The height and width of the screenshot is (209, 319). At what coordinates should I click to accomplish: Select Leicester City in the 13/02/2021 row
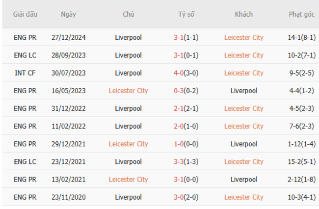(128, 180)
